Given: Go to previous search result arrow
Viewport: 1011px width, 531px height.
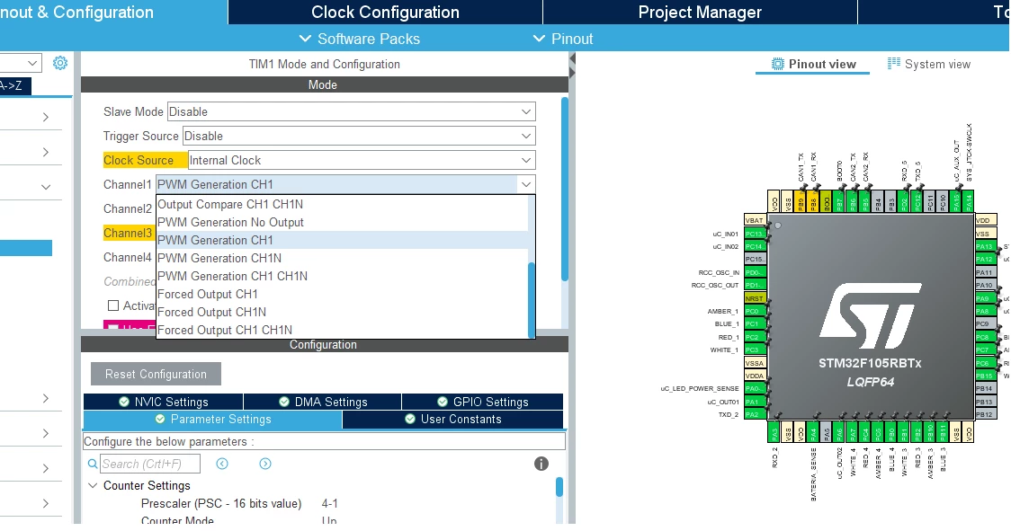Looking at the screenshot, I should pos(222,464).
